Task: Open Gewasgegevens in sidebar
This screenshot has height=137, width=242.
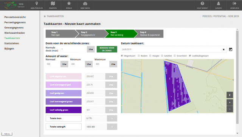Action: [x=14, y=28]
